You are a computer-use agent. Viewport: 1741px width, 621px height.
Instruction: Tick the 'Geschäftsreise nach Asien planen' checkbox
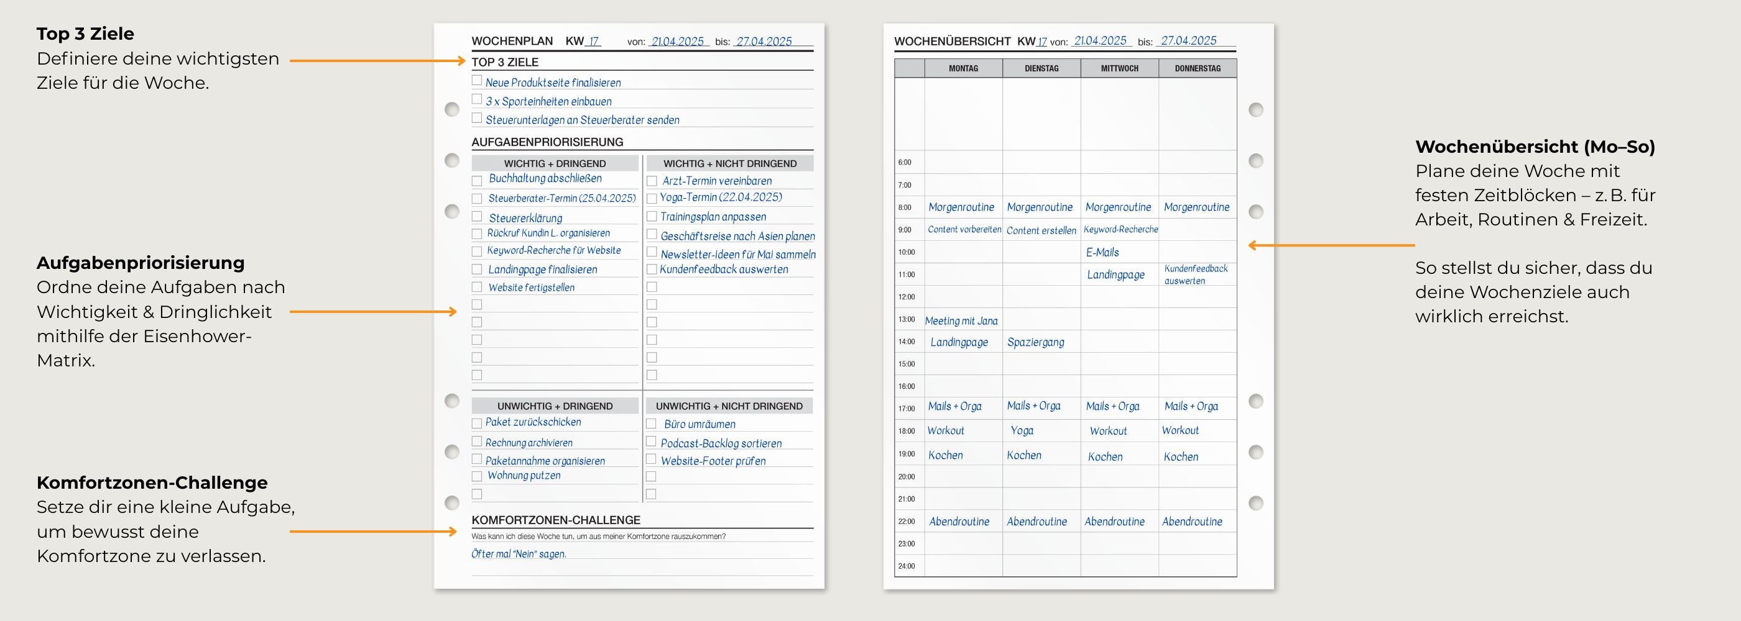[x=652, y=234]
